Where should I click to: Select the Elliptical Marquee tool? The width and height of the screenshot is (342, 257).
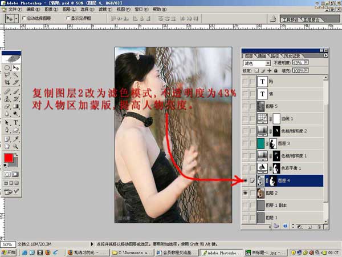7,67
